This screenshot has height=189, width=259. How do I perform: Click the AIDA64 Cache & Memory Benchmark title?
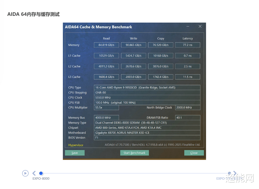(98, 27)
